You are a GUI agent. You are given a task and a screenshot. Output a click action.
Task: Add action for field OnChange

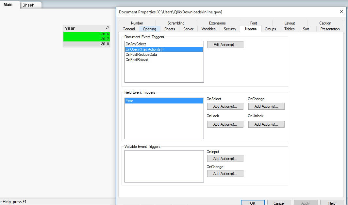(x=266, y=106)
